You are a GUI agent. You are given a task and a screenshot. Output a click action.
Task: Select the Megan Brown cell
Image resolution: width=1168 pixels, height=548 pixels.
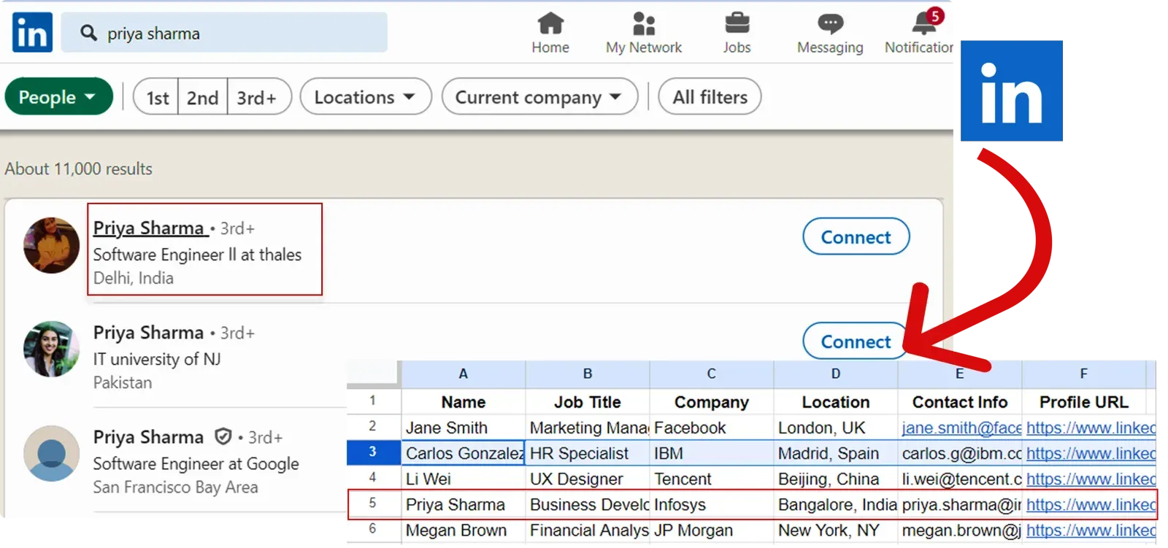[x=463, y=530]
